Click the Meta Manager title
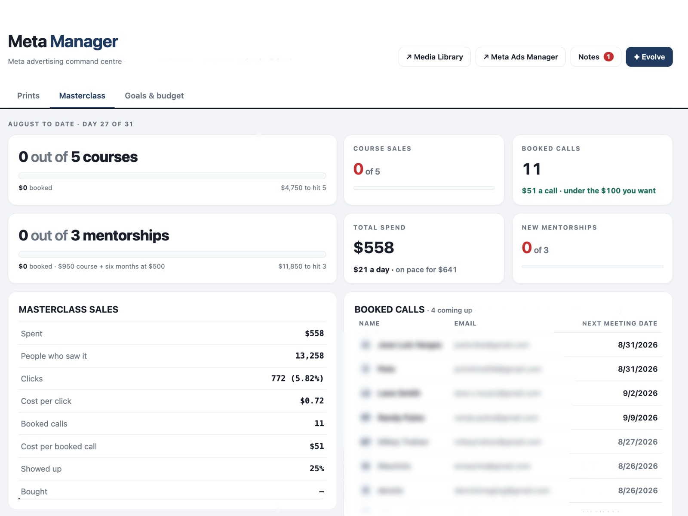 pos(63,42)
